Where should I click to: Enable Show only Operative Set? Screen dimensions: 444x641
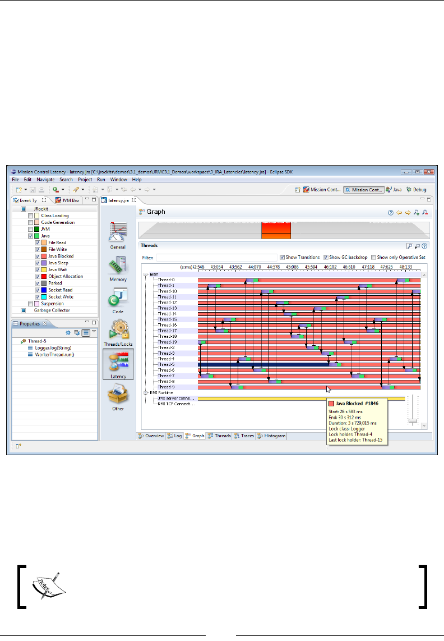click(x=373, y=258)
